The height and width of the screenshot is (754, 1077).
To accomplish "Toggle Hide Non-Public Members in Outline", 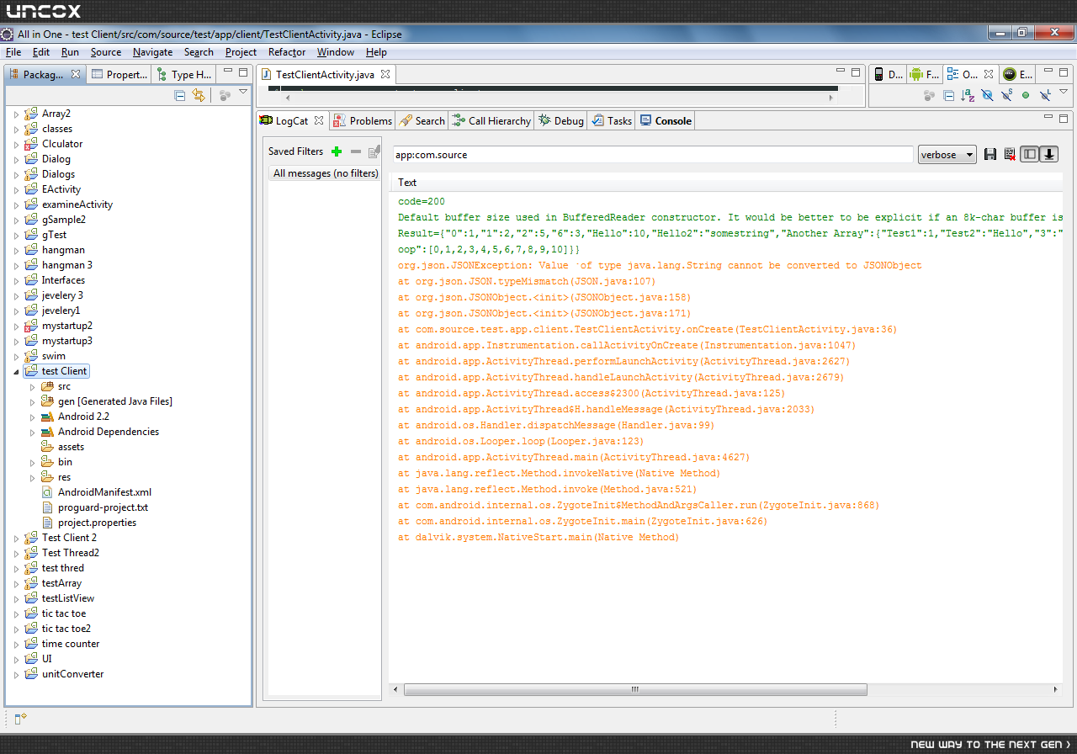I will pos(1026,95).
